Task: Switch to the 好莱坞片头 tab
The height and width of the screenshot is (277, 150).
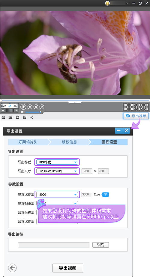Action: [x=28, y=142]
